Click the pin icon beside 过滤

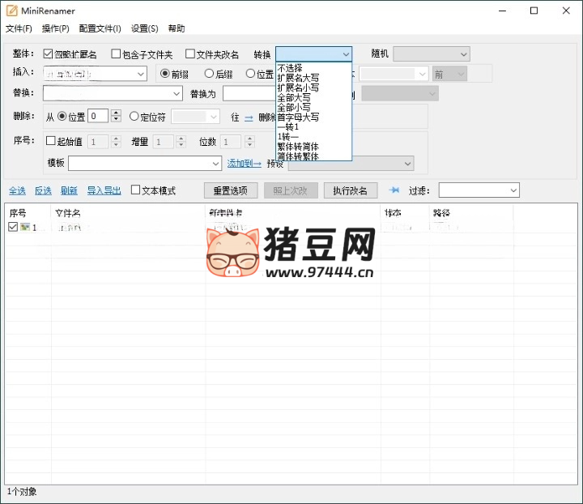tap(394, 190)
